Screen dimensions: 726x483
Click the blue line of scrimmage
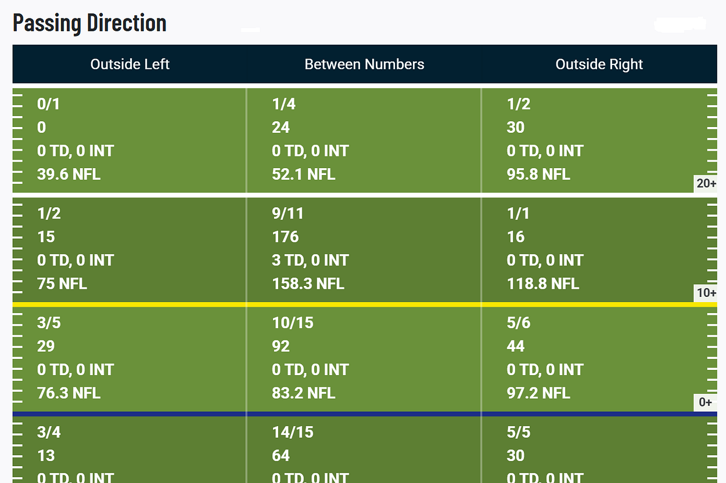(x=365, y=414)
